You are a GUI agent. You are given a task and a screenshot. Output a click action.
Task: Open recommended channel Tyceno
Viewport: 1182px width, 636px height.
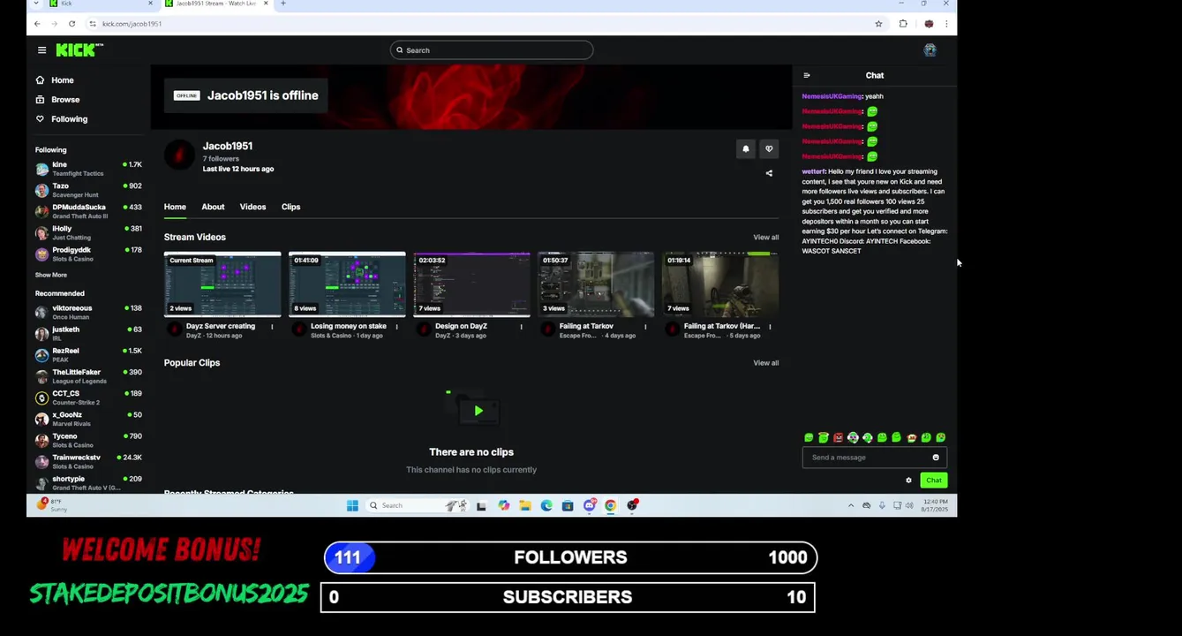pos(88,440)
